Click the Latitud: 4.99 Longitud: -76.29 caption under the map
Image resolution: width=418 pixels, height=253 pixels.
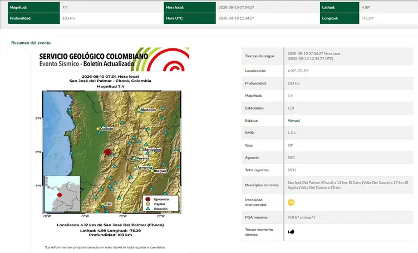coord(110,231)
